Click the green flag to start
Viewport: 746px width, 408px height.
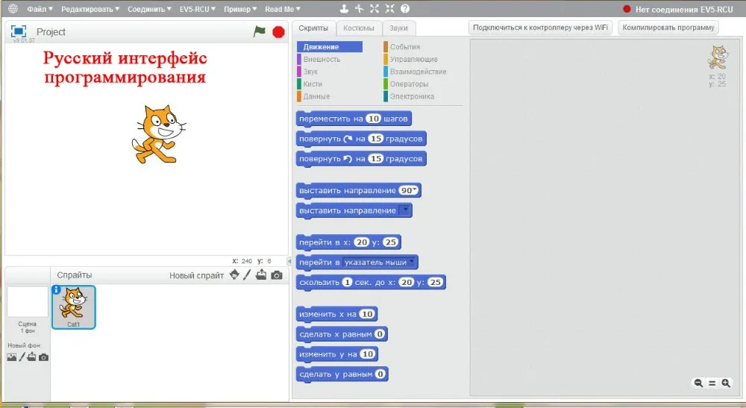coord(260,31)
